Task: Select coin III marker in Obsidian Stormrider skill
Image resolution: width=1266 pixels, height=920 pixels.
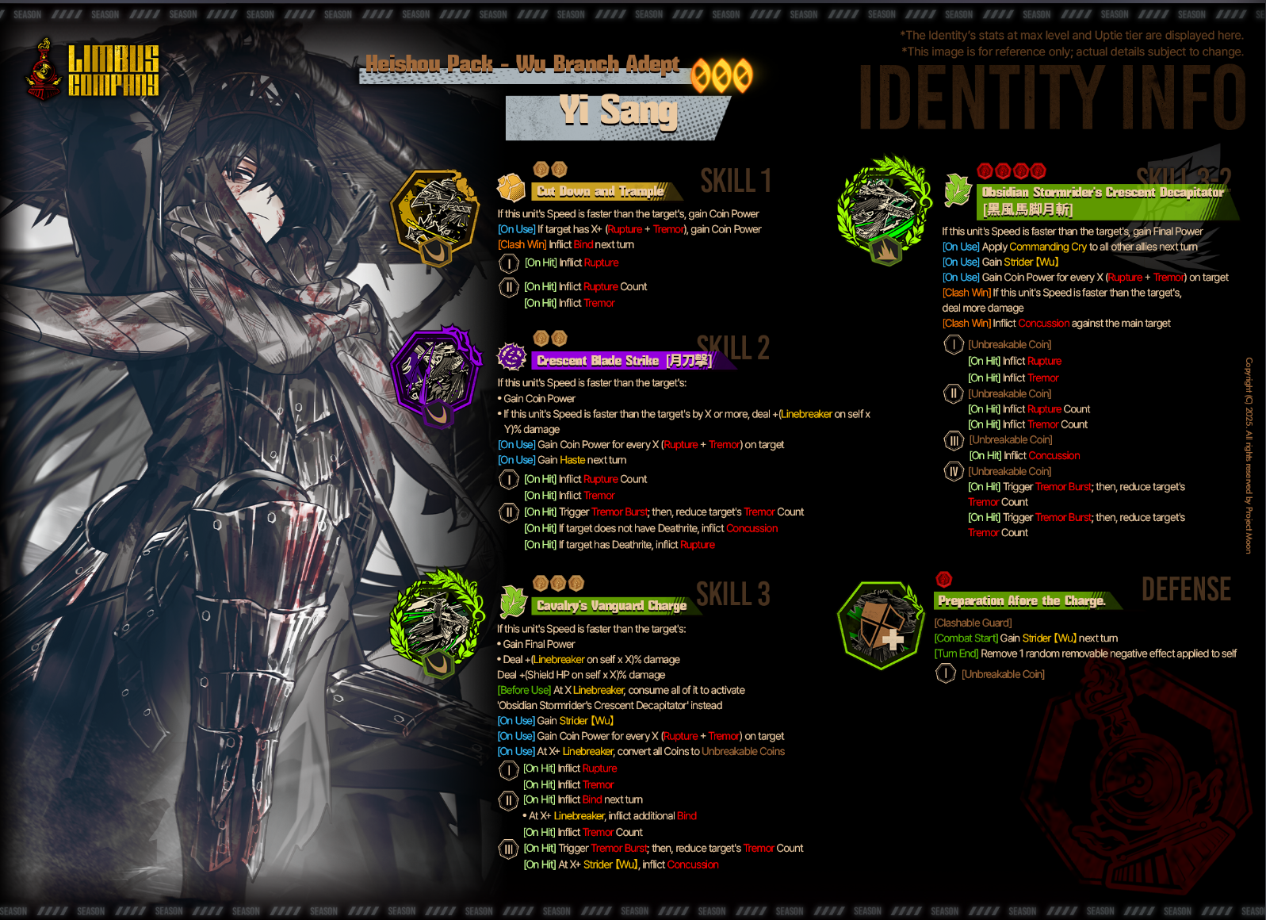Action: point(954,440)
